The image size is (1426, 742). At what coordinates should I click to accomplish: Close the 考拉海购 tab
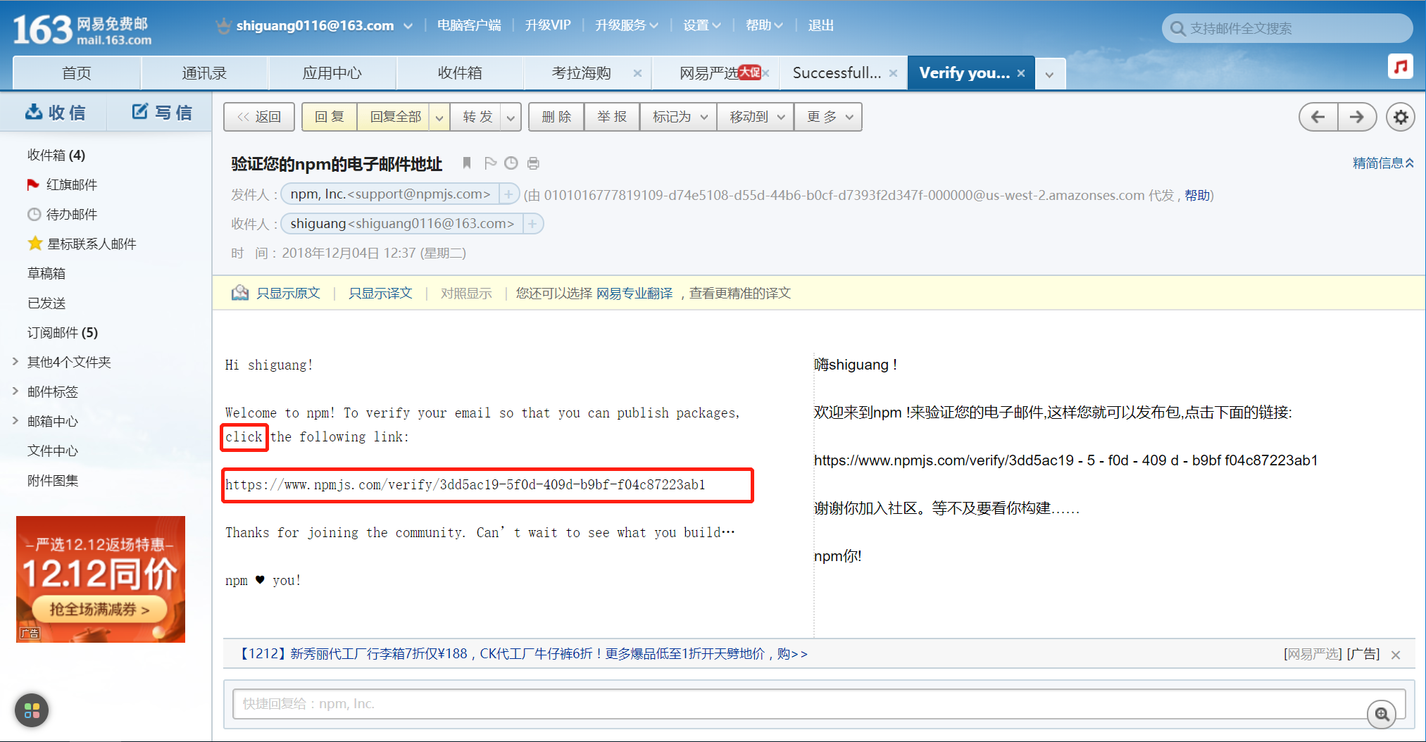tap(637, 73)
